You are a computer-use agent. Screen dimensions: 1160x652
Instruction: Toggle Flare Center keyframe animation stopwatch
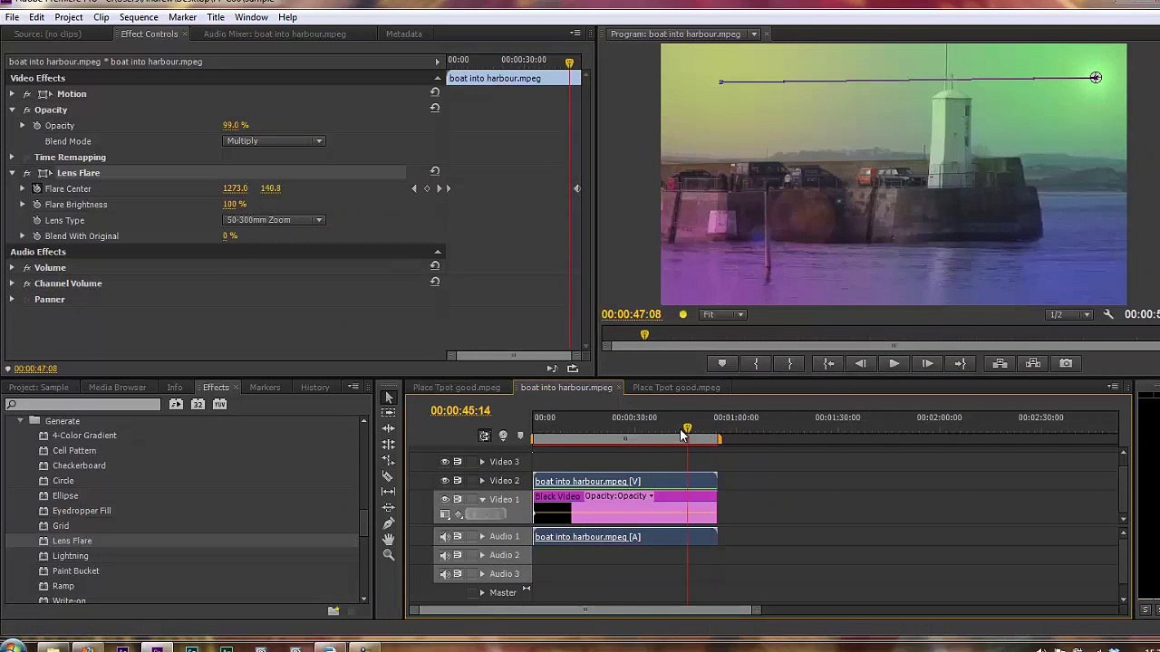point(37,188)
